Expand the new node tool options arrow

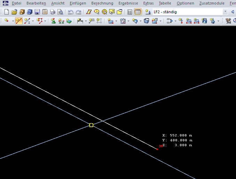(x=13, y=21)
